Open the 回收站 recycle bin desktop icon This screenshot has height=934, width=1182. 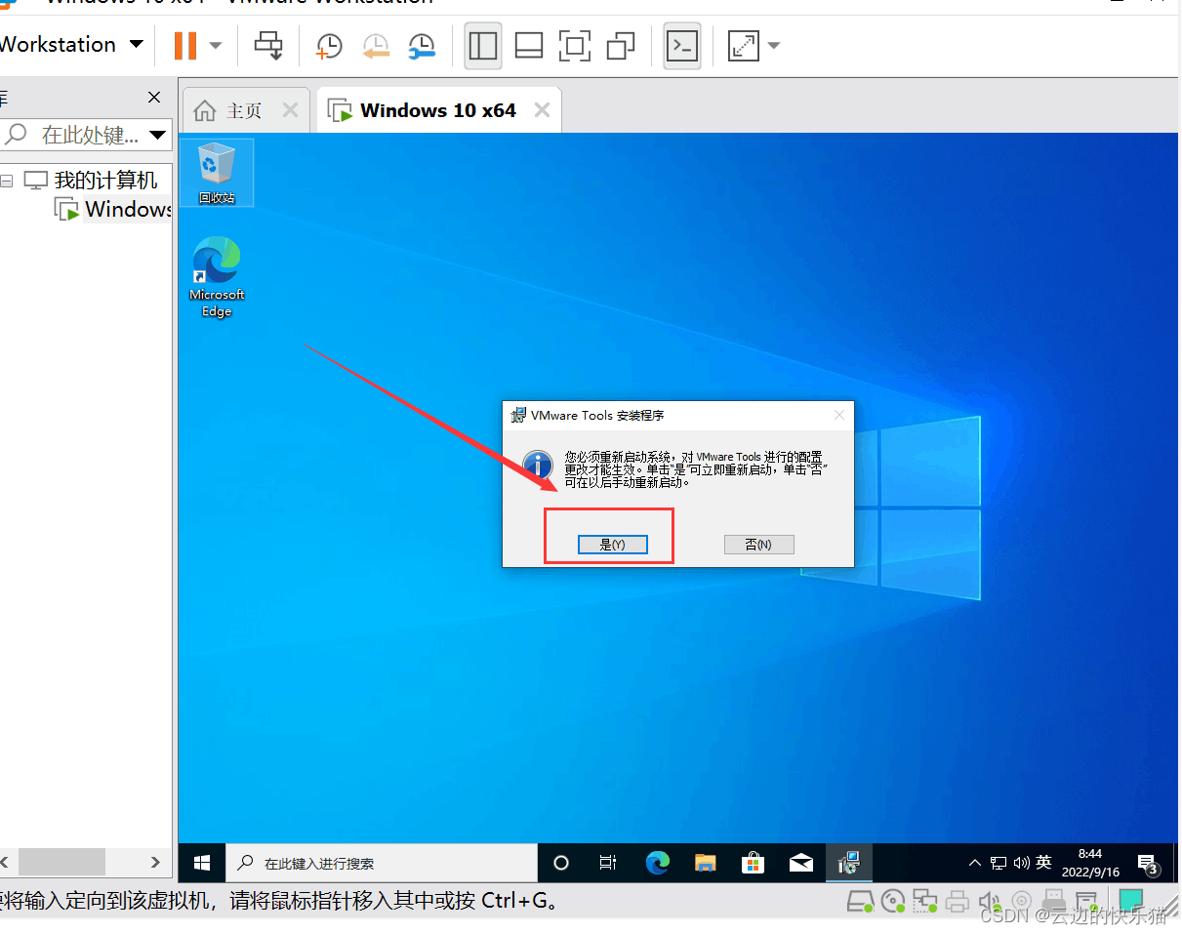[x=217, y=173]
